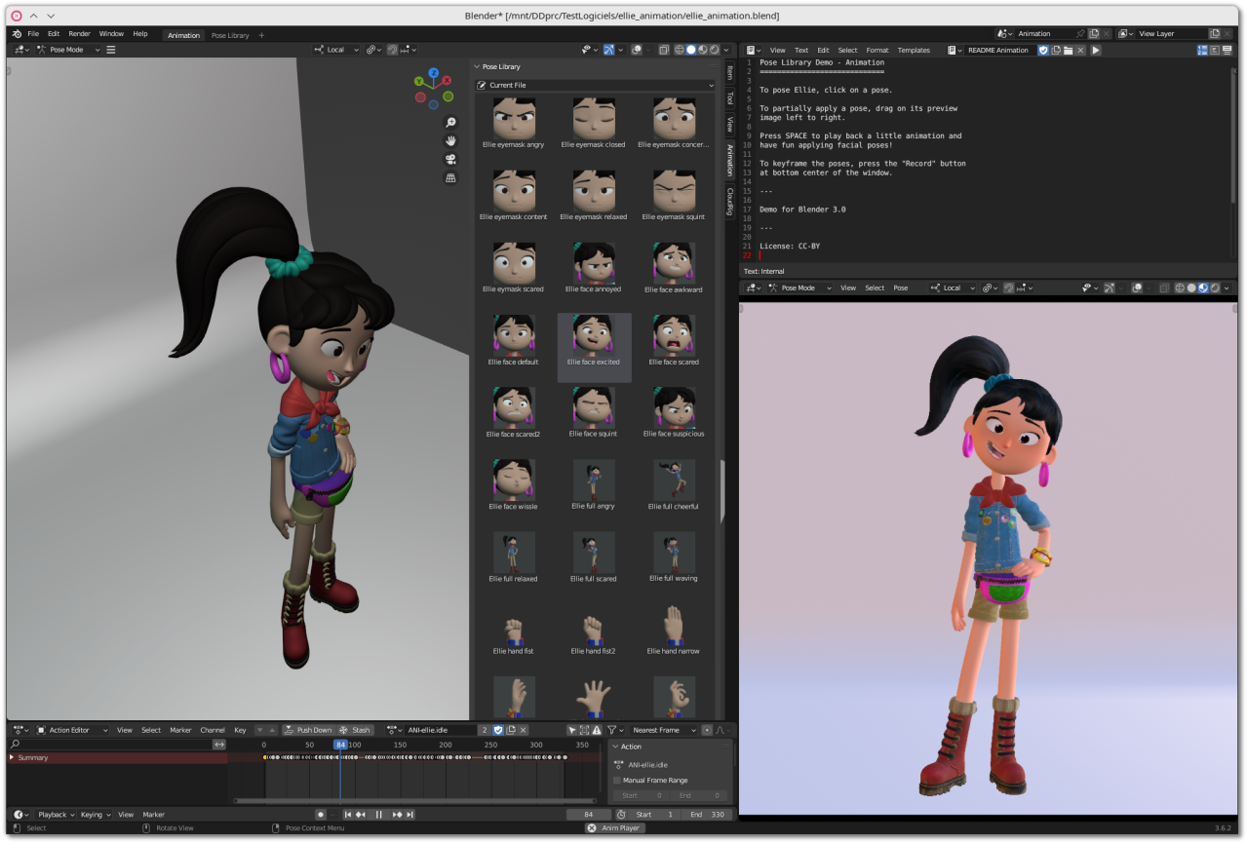Switch perspective/orthographic with the grid gizmo
1248x844 pixels.
pos(450,178)
